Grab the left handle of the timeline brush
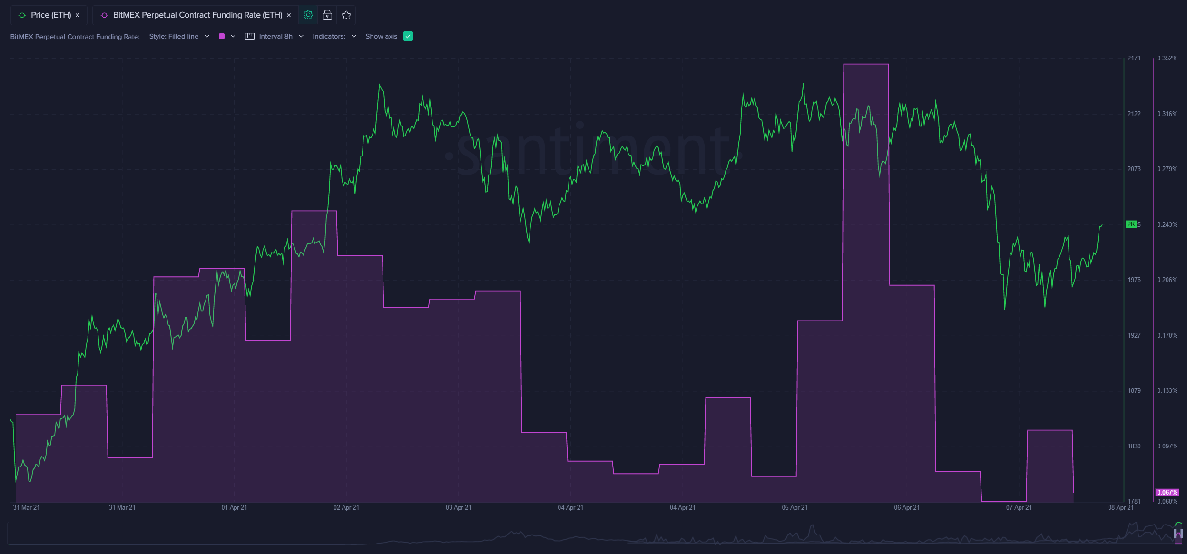This screenshot has height=554, width=1187. pos(1176,534)
